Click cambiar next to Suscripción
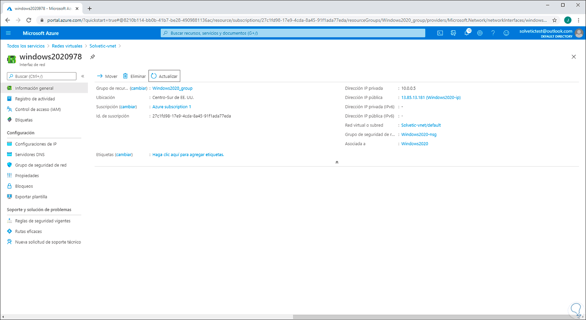This screenshot has height=320, width=586. coord(128,107)
